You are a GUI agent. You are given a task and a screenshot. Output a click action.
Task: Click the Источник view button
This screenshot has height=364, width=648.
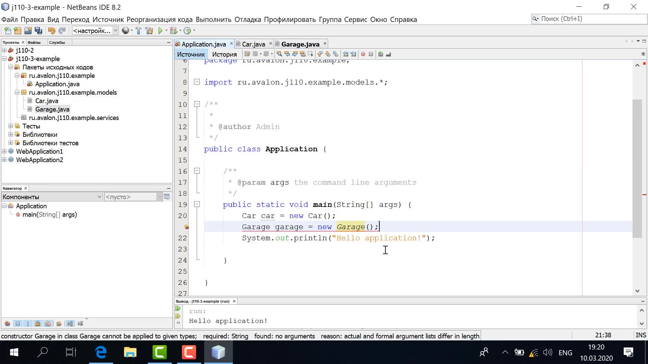click(x=191, y=54)
